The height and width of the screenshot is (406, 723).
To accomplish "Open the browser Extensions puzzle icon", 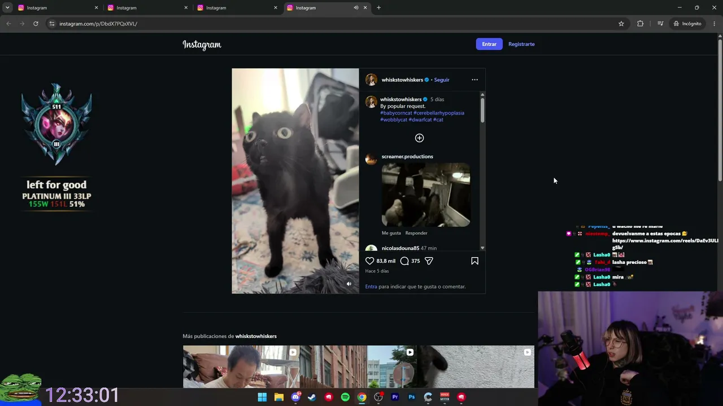I will [640, 24].
